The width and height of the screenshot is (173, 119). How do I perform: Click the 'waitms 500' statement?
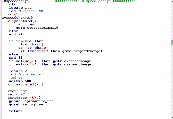point(20,81)
